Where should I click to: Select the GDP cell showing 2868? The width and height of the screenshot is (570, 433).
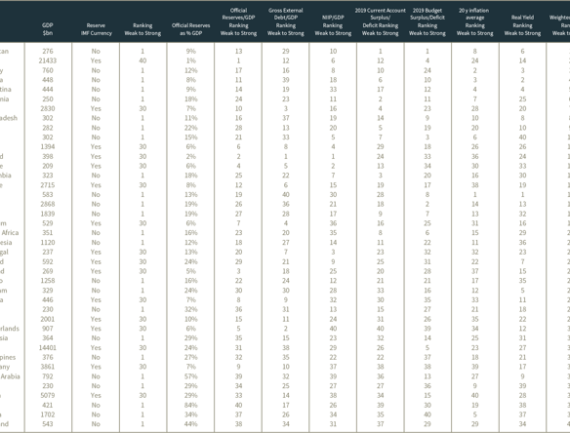point(48,204)
